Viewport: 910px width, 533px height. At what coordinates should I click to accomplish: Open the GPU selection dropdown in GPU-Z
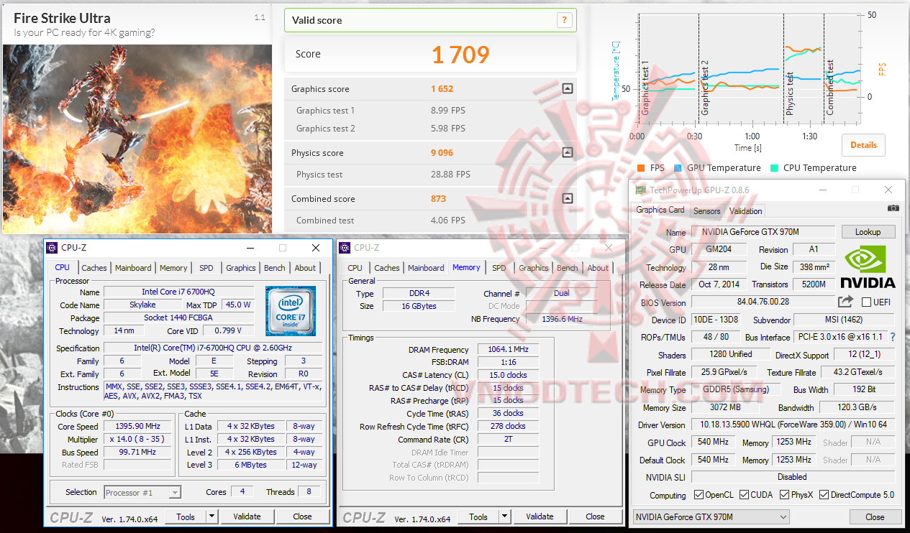(711, 516)
